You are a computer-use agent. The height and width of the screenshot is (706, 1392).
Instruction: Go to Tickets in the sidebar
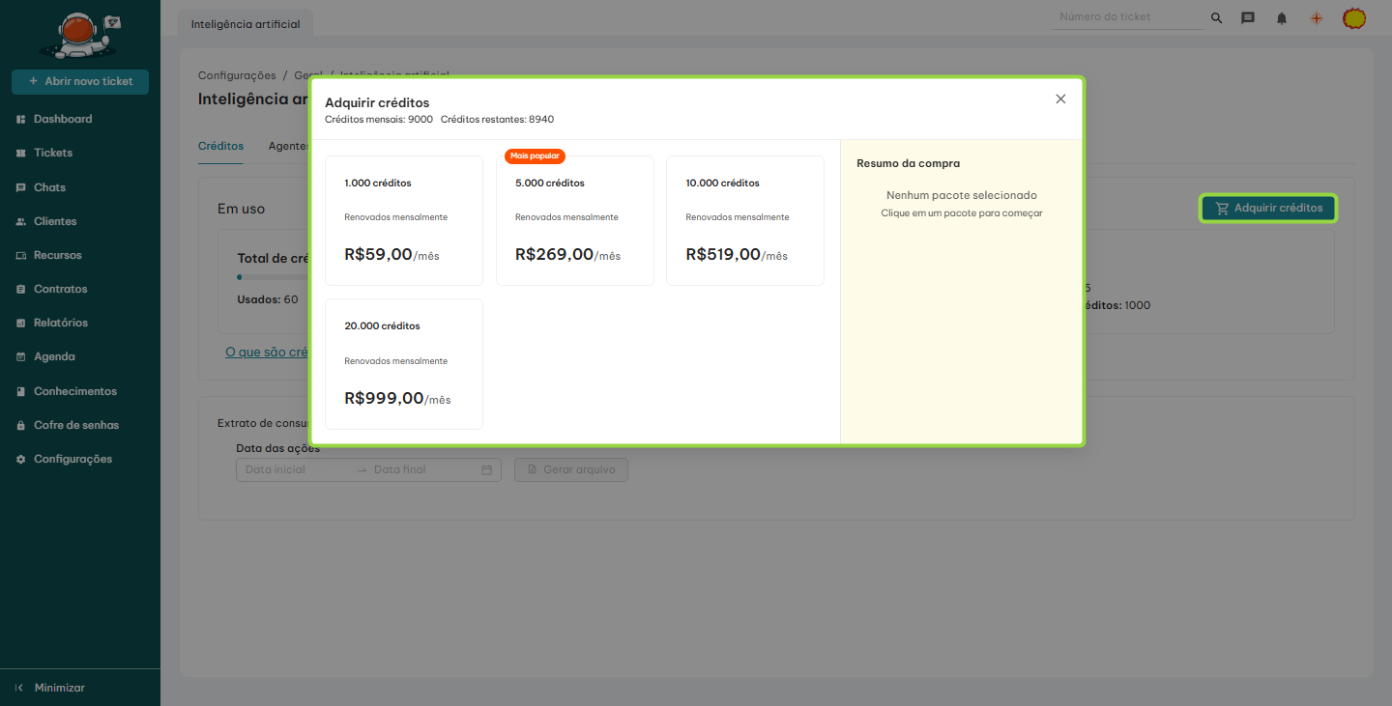53,153
